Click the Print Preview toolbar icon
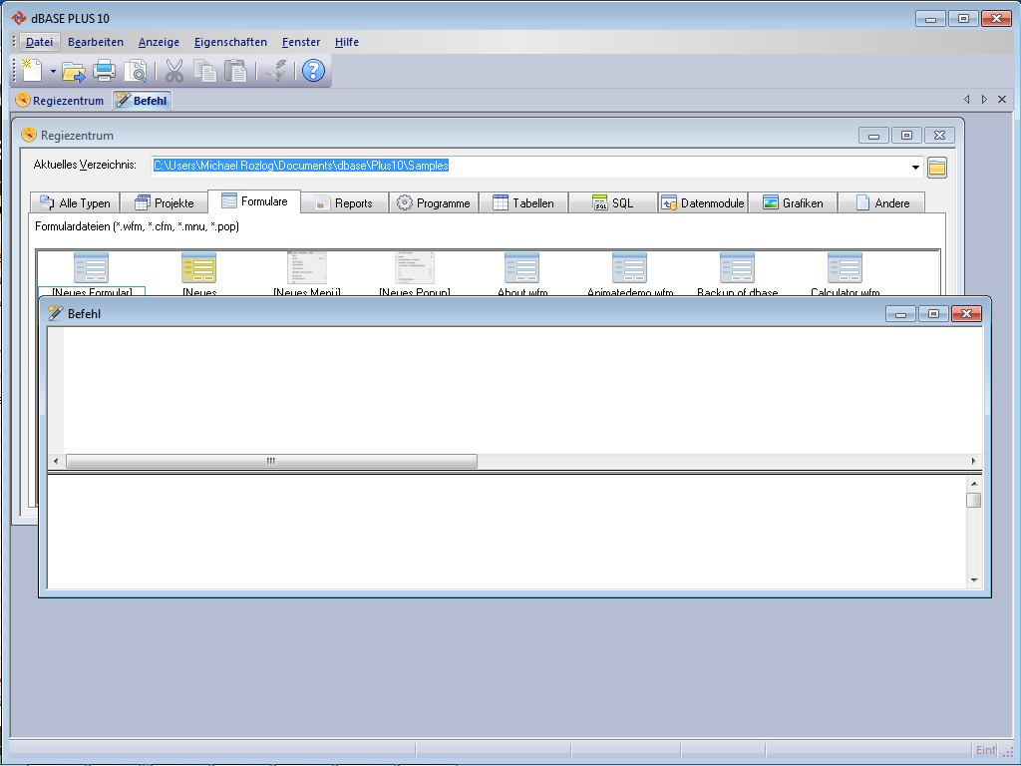Image resolution: width=1021 pixels, height=766 pixels. (x=136, y=71)
